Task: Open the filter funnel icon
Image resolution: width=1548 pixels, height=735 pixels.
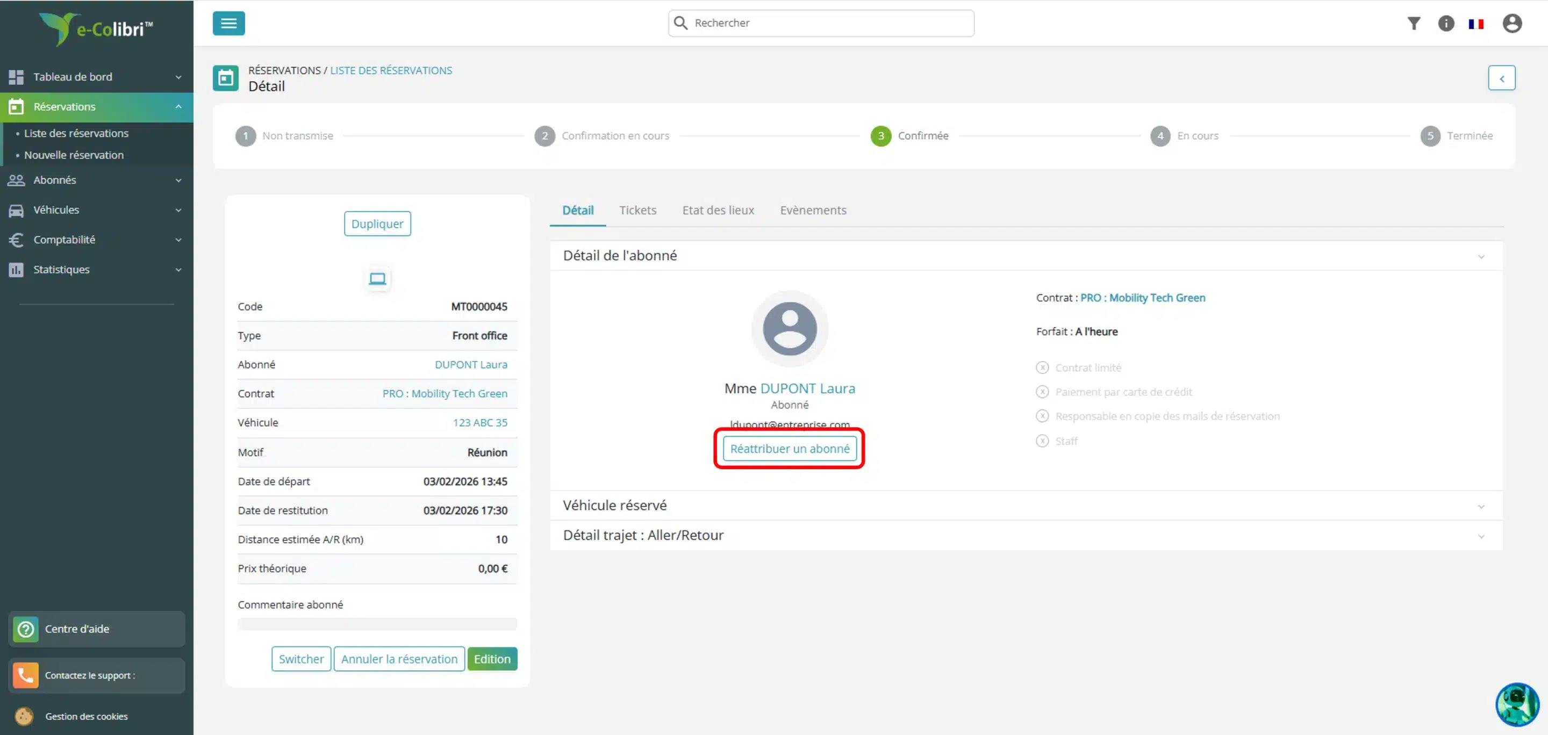Action: [x=1414, y=24]
